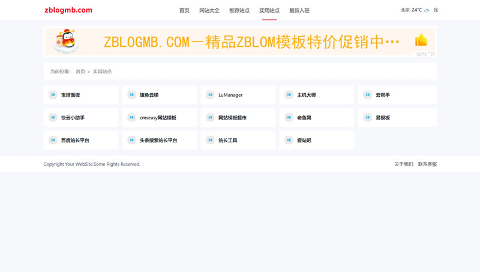
Task: Click the icon beside cmseasy网站模板
Action: click(x=131, y=117)
